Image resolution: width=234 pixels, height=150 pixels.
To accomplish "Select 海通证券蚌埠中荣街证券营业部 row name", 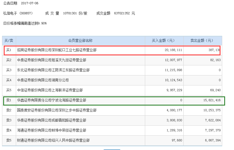I will (x=52, y=130).
